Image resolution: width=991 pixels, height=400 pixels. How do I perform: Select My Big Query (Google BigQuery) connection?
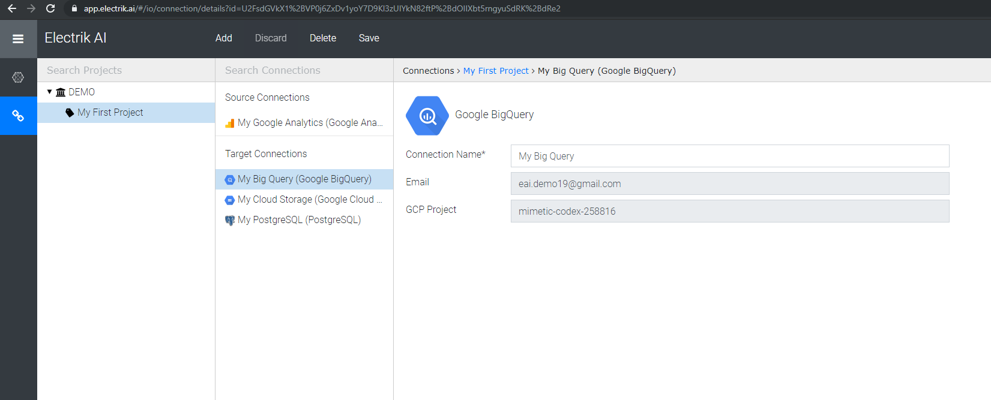coord(304,179)
